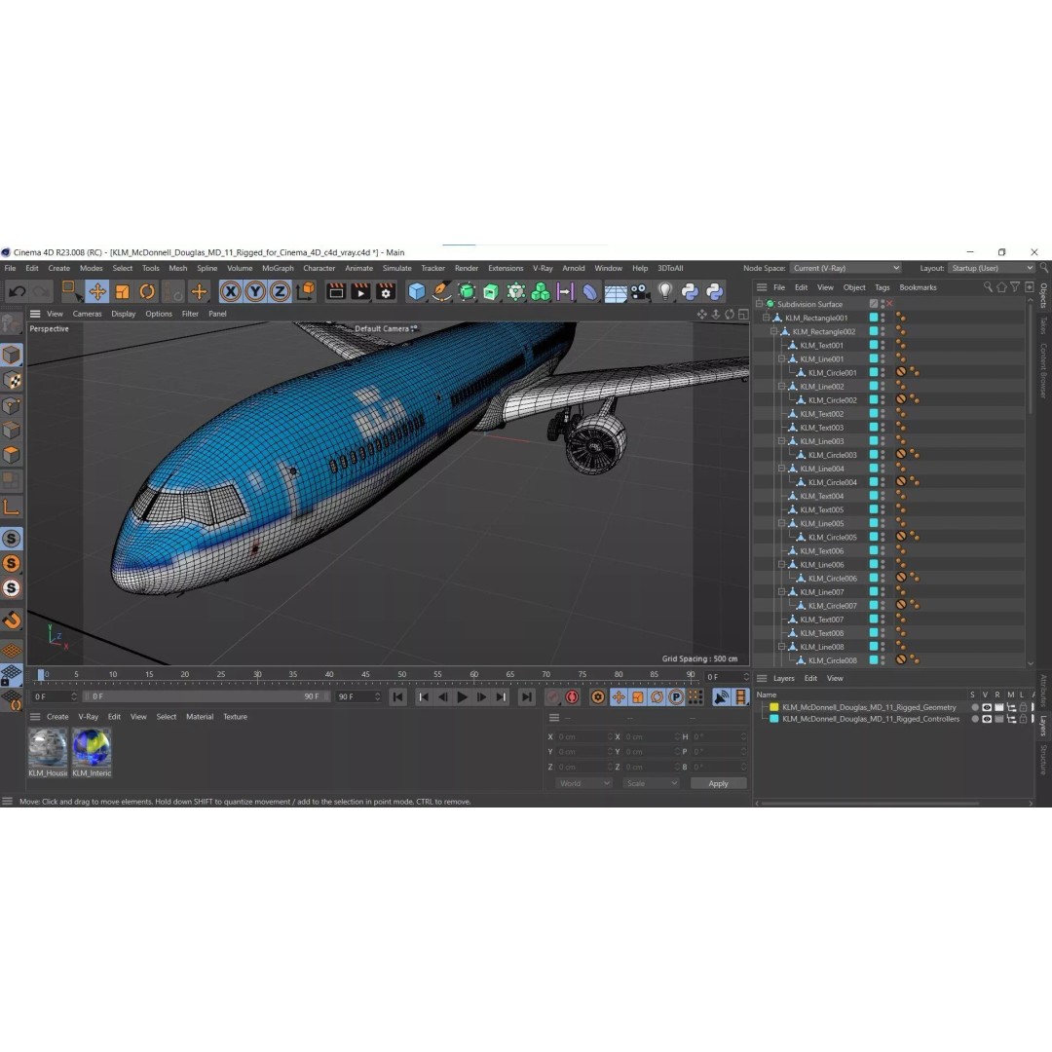Click the Apply button
Screen dimensions: 1052x1052
pyautogui.click(x=718, y=783)
